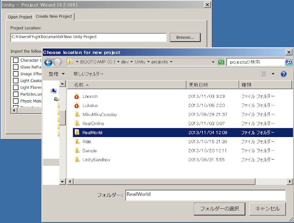Enable the Glass Refraction package checkbox
Viewport: 294px width, 223px height.
[x=16, y=67]
